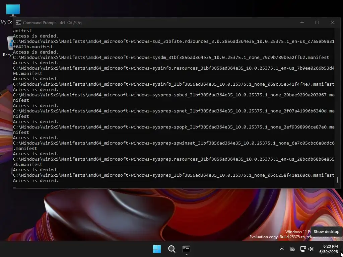Click Command Prompt title bar system icon

click(x=18, y=23)
